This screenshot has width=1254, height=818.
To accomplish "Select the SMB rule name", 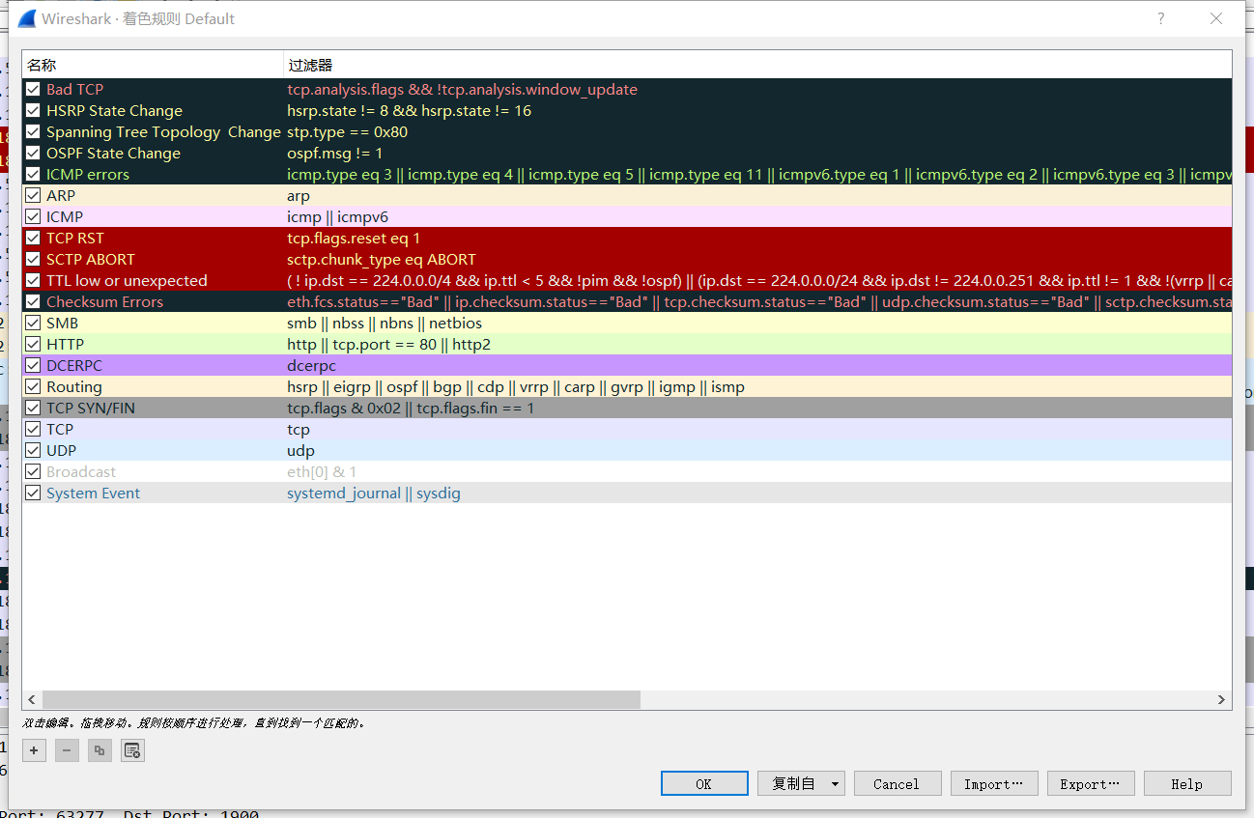I will point(63,323).
